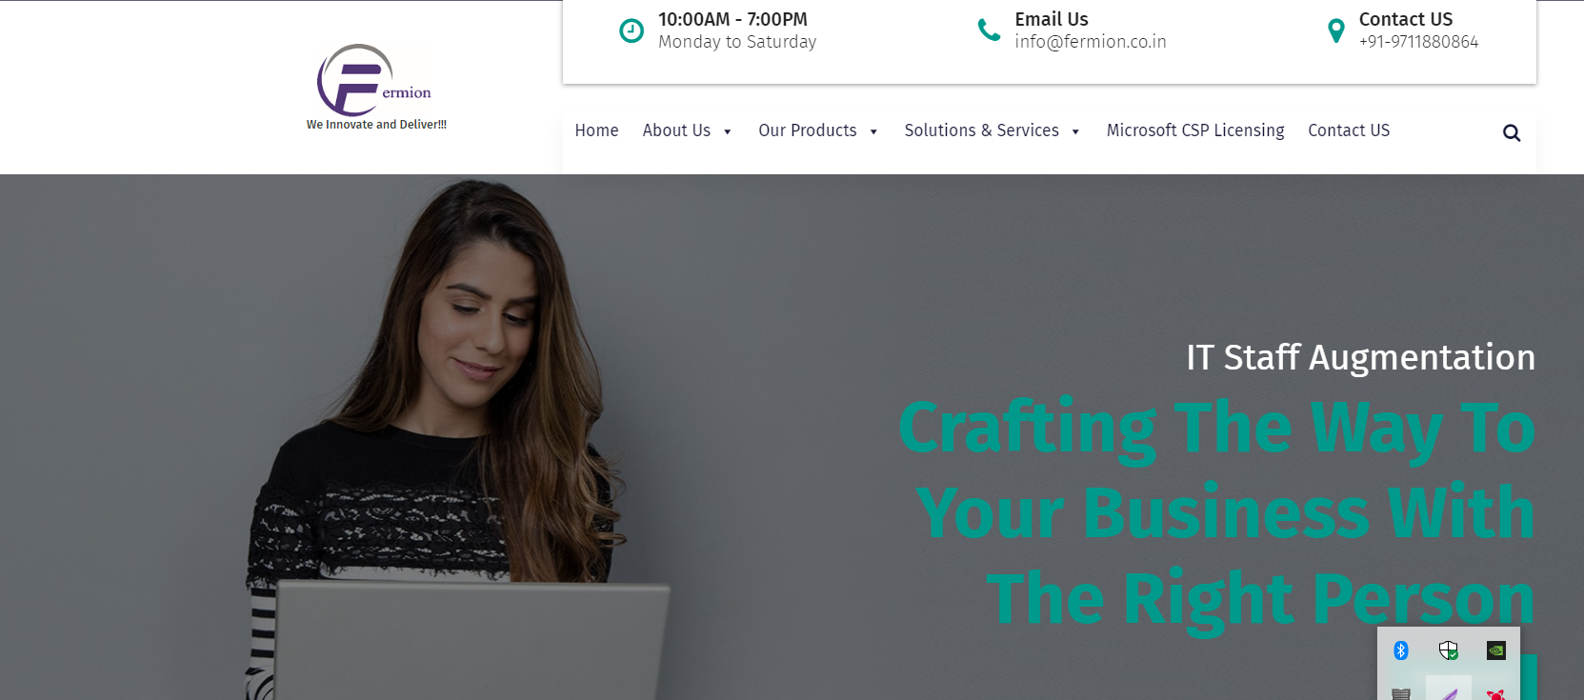1584x700 pixels.
Task: Open Contact US in navigation menu
Action: tap(1349, 130)
